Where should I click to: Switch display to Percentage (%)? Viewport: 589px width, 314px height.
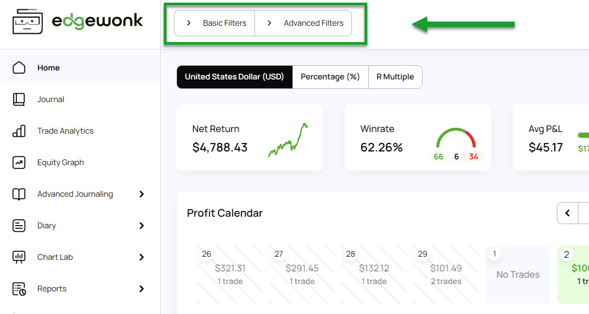(x=330, y=77)
